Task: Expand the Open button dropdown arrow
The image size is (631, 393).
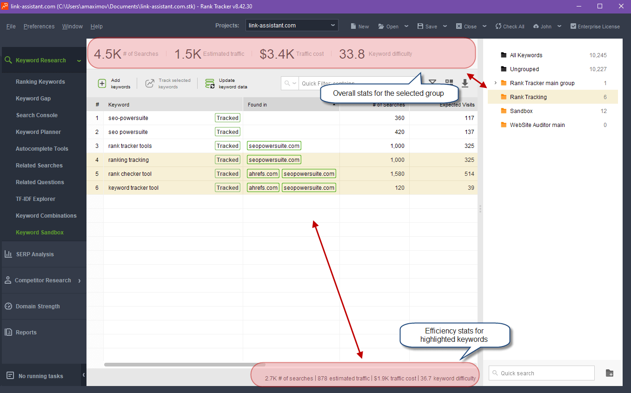Action: [x=406, y=27]
